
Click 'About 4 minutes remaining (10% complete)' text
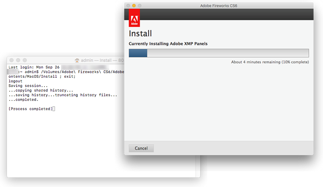point(270,62)
